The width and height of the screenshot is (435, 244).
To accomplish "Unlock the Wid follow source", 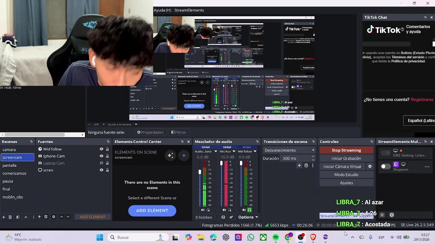I will pos(107,149).
